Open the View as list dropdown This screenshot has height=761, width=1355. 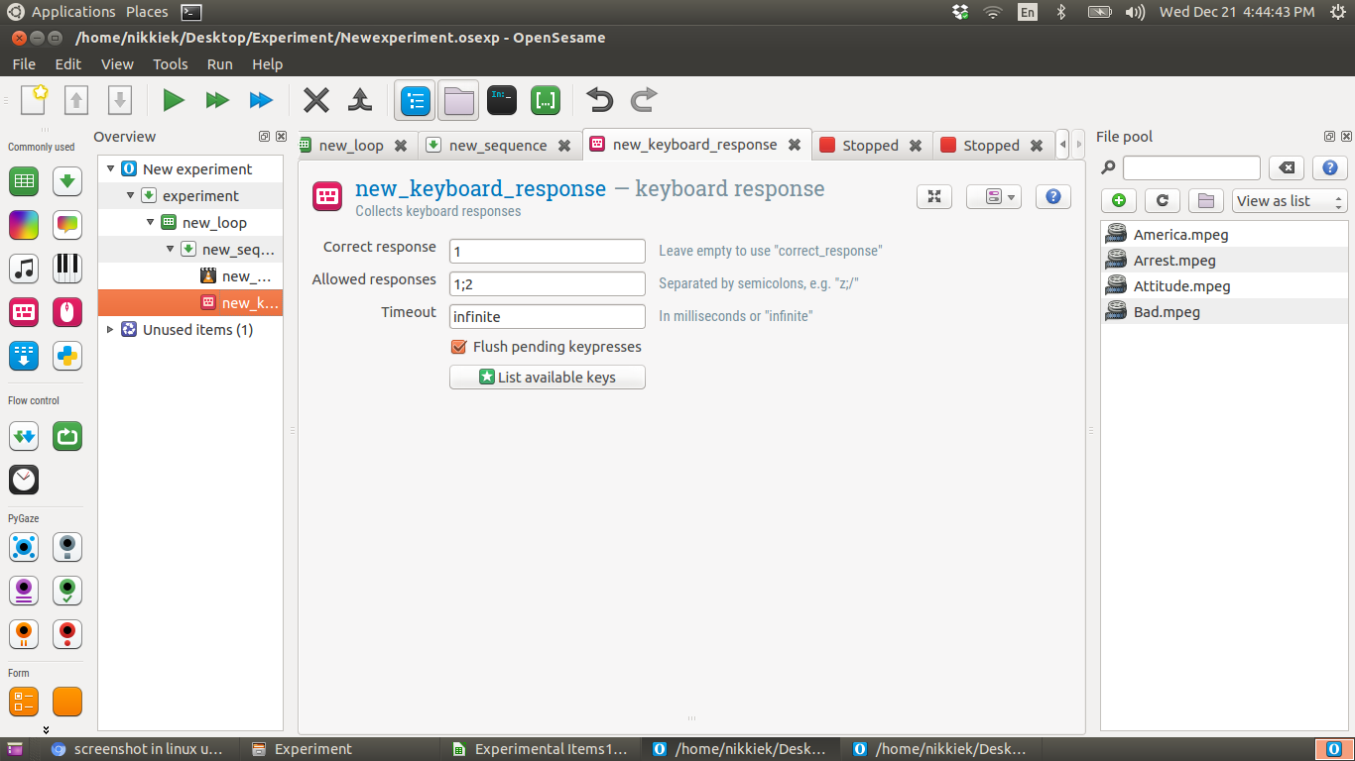pos(1290,201)
